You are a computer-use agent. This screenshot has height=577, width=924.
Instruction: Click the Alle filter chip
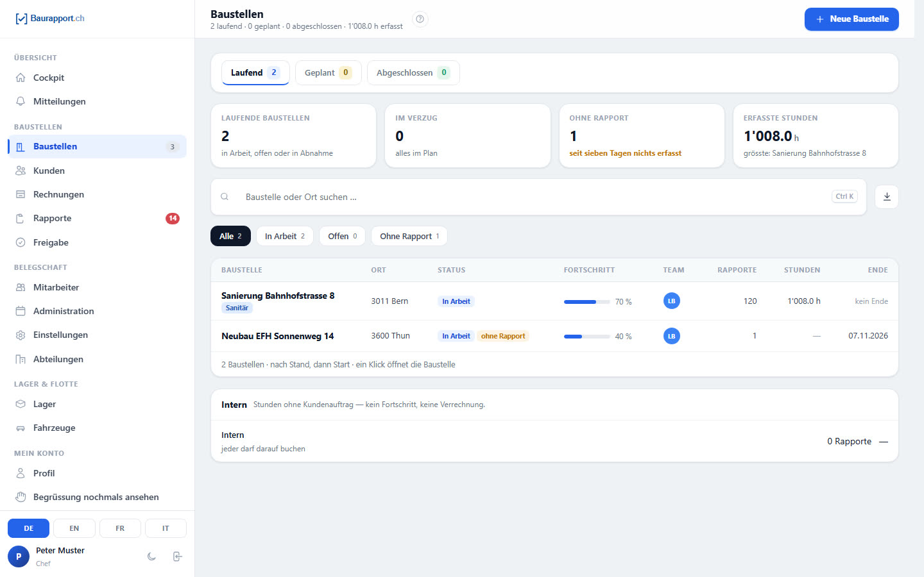click(x=230, y=236)
